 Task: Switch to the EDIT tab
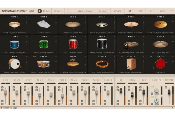[x=140, y=11]
